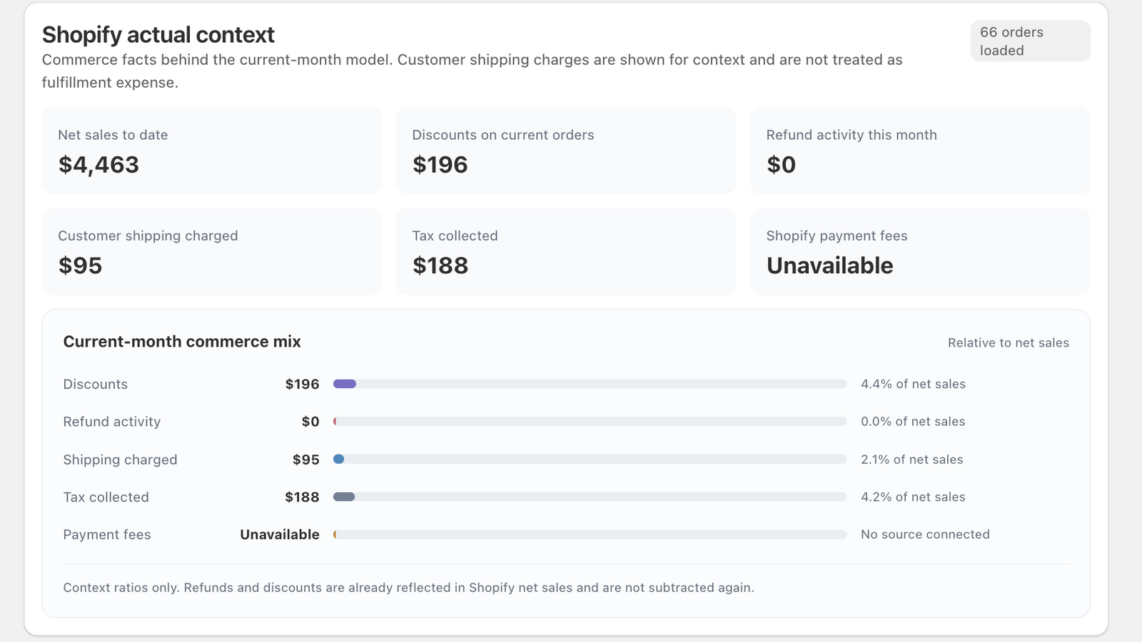Select $196 in the Discounts on current orders card
This screenshot has width=1142, height=642.
tap(440, 165)
